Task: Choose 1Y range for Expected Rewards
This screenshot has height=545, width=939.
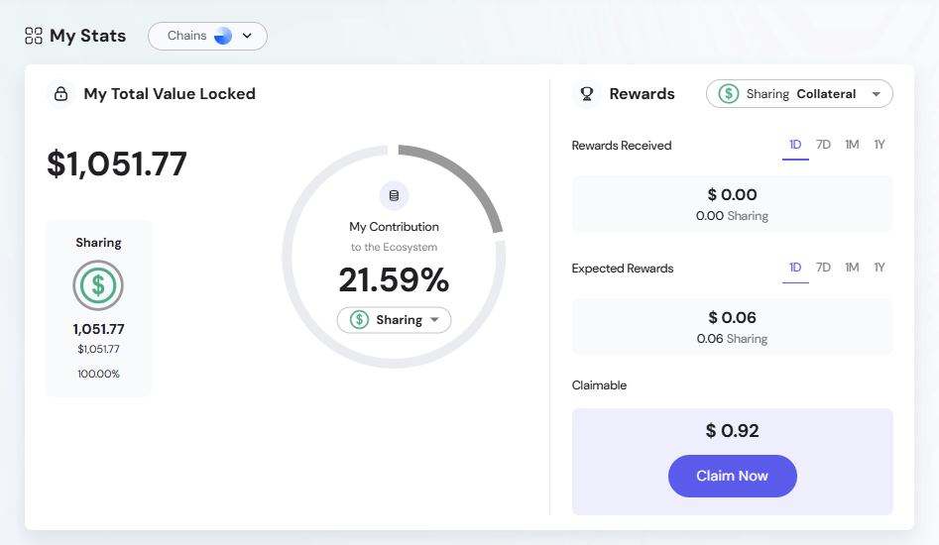Action: tap(880, 268)
